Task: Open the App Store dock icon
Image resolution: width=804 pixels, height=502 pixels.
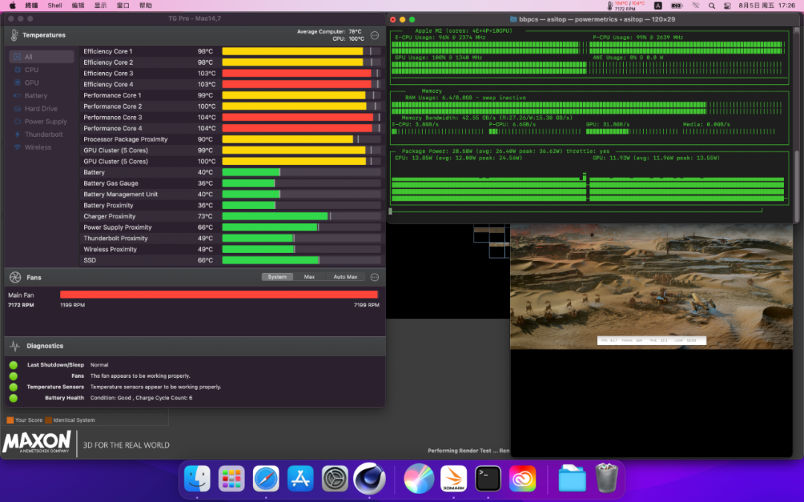Action: (300, 478)
